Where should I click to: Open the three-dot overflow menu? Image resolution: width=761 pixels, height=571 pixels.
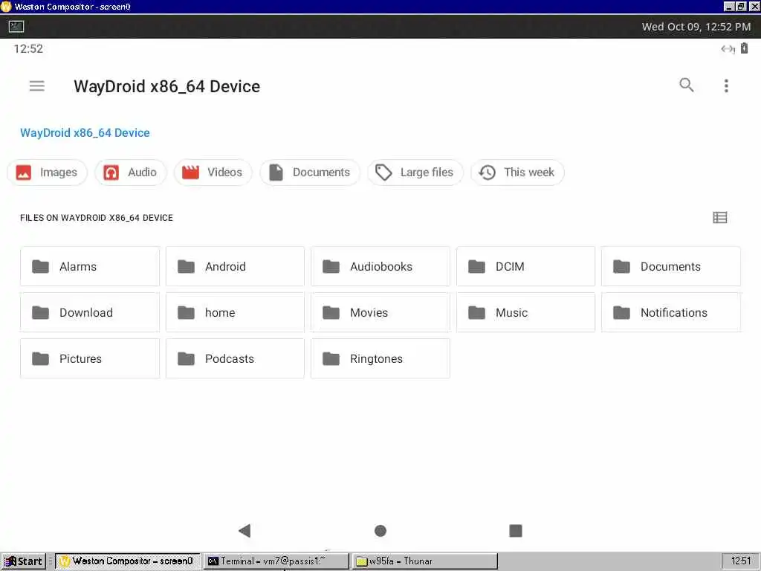(x=726, y=86)
